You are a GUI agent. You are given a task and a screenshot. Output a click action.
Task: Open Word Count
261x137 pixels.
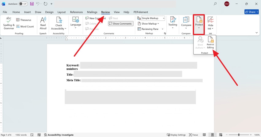pos(25,26)
